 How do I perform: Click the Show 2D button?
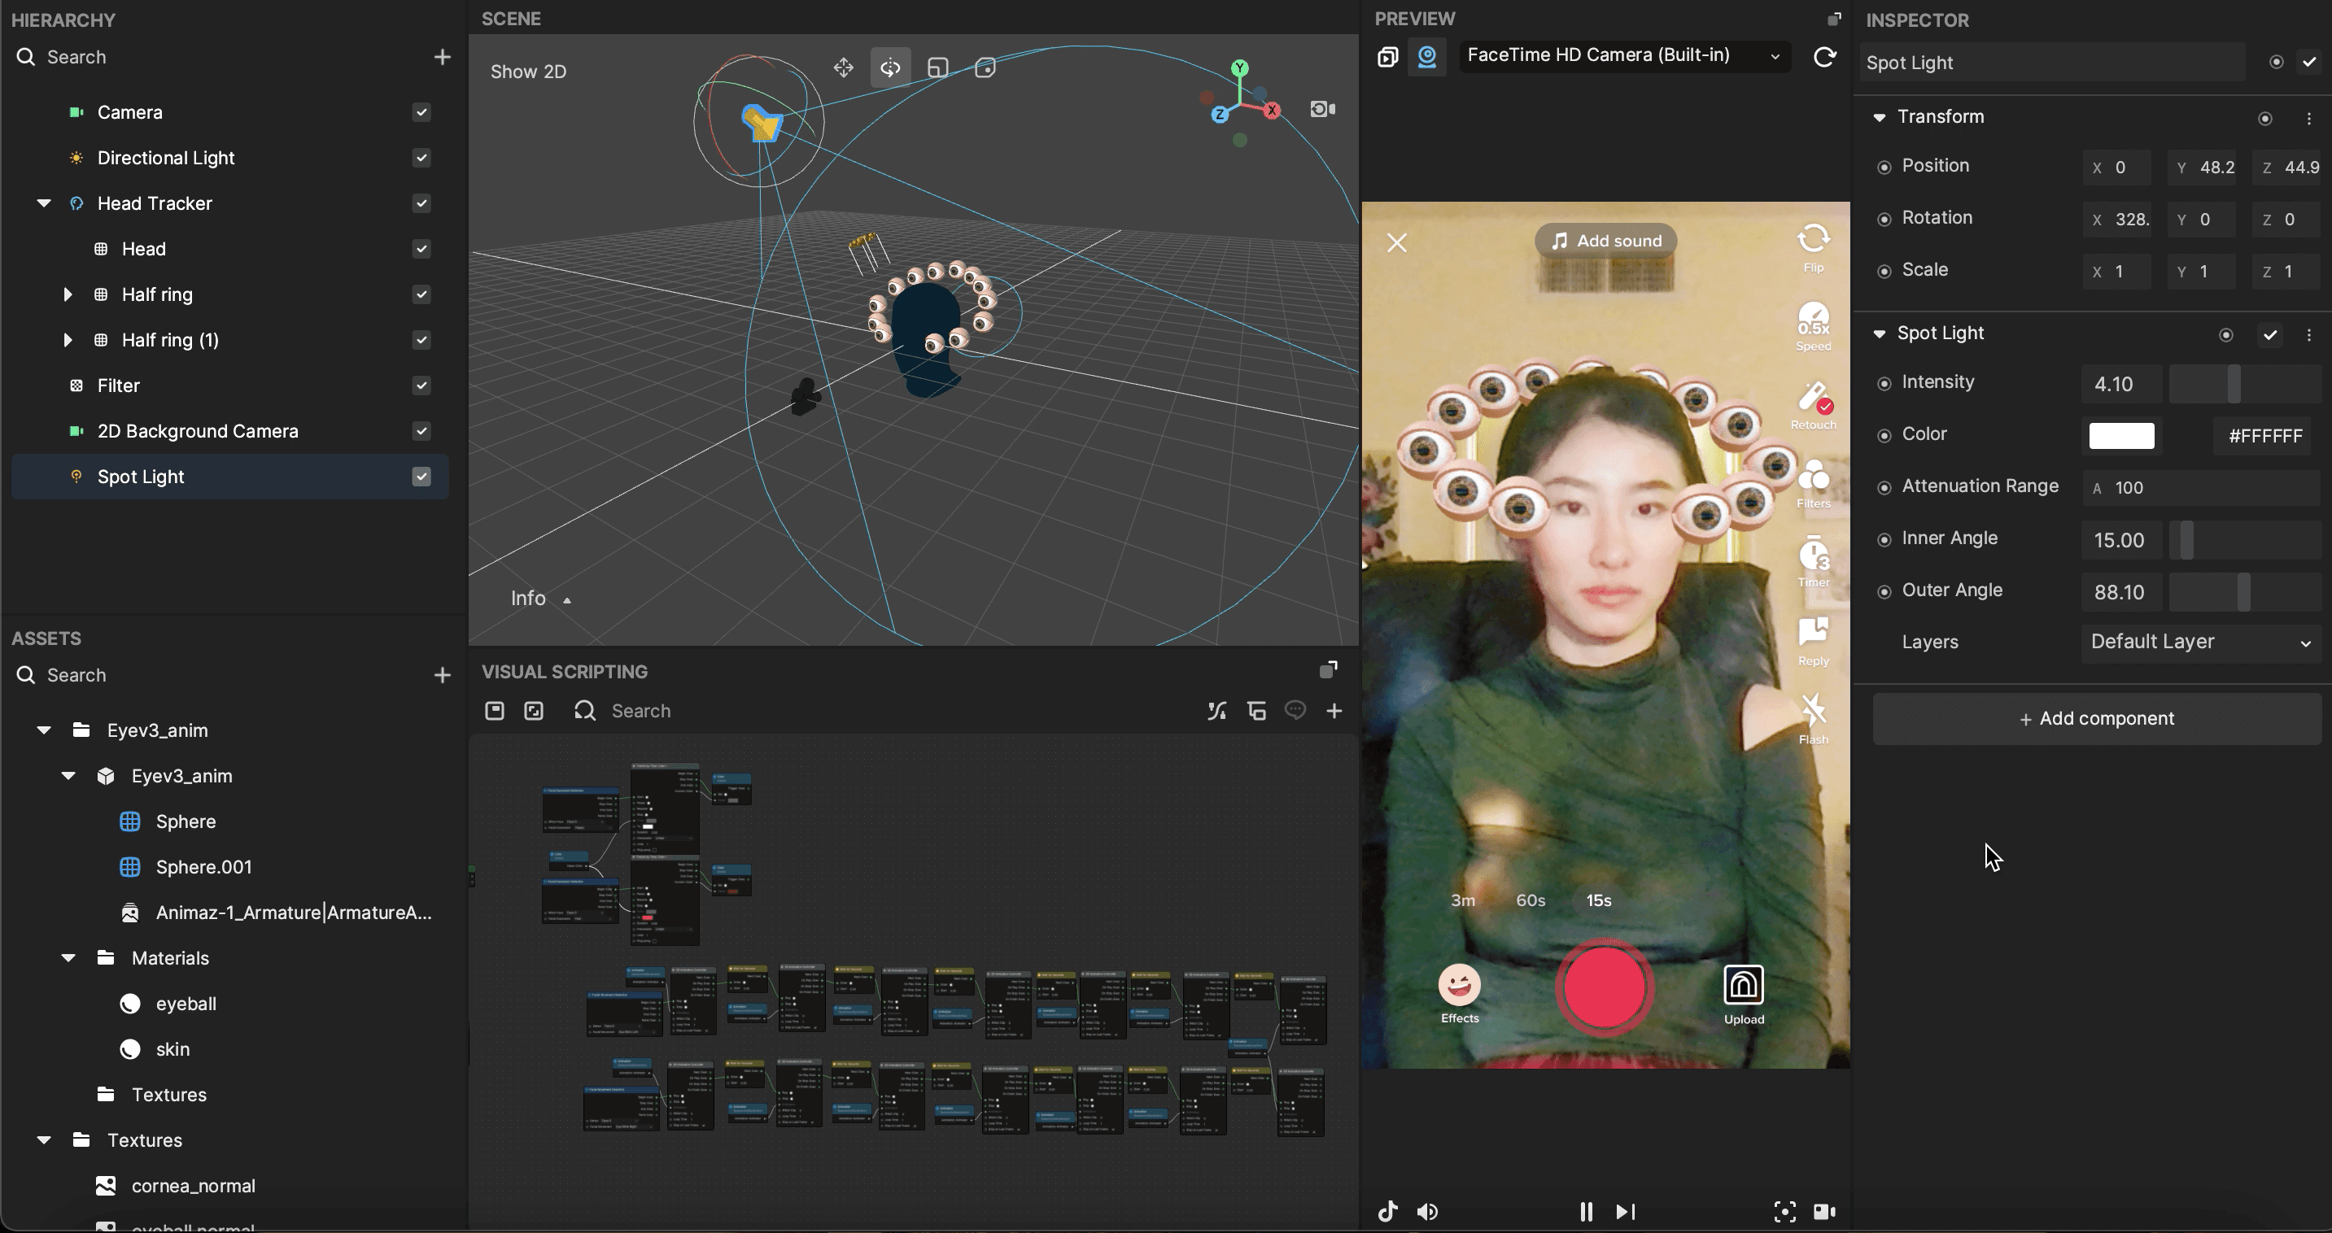point(528,72)
